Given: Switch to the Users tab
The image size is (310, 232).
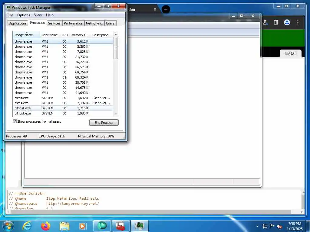Looking at the screenshot, I should (110, 23).
